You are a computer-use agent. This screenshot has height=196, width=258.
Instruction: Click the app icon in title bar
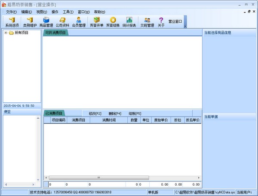pos(4,5)
